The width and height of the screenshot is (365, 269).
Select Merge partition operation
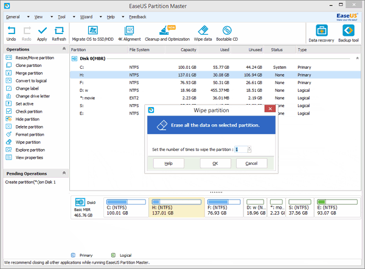(x=29, y=73)
